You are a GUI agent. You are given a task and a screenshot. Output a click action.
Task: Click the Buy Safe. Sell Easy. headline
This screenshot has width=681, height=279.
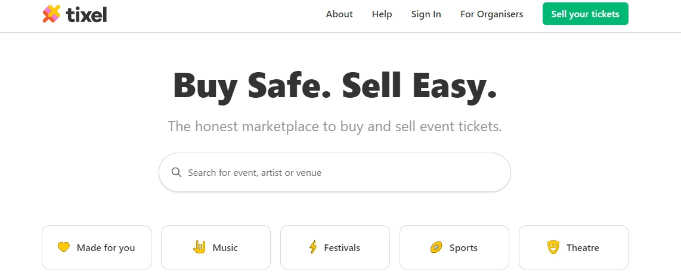pos(335,86)
